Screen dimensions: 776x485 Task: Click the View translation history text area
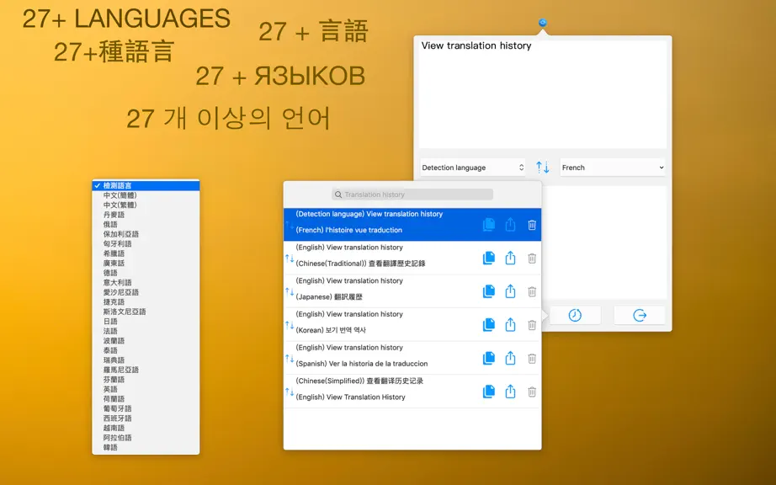(542, 93)
